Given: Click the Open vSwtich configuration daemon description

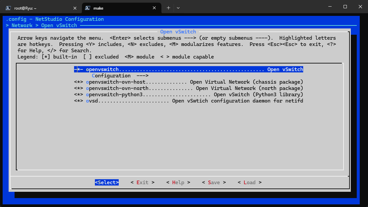Looking at the screenshot, I should [x=237, y=101].
